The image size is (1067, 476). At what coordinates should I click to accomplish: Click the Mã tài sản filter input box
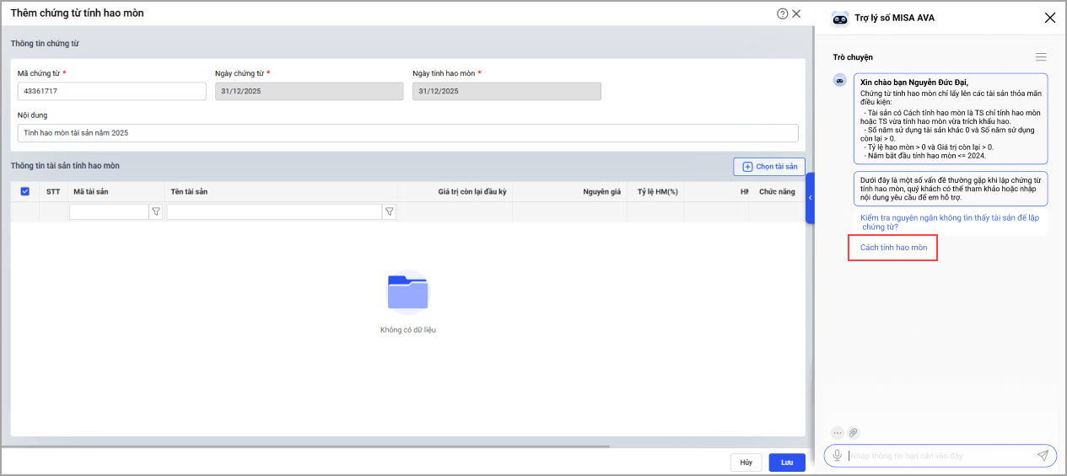110,212
